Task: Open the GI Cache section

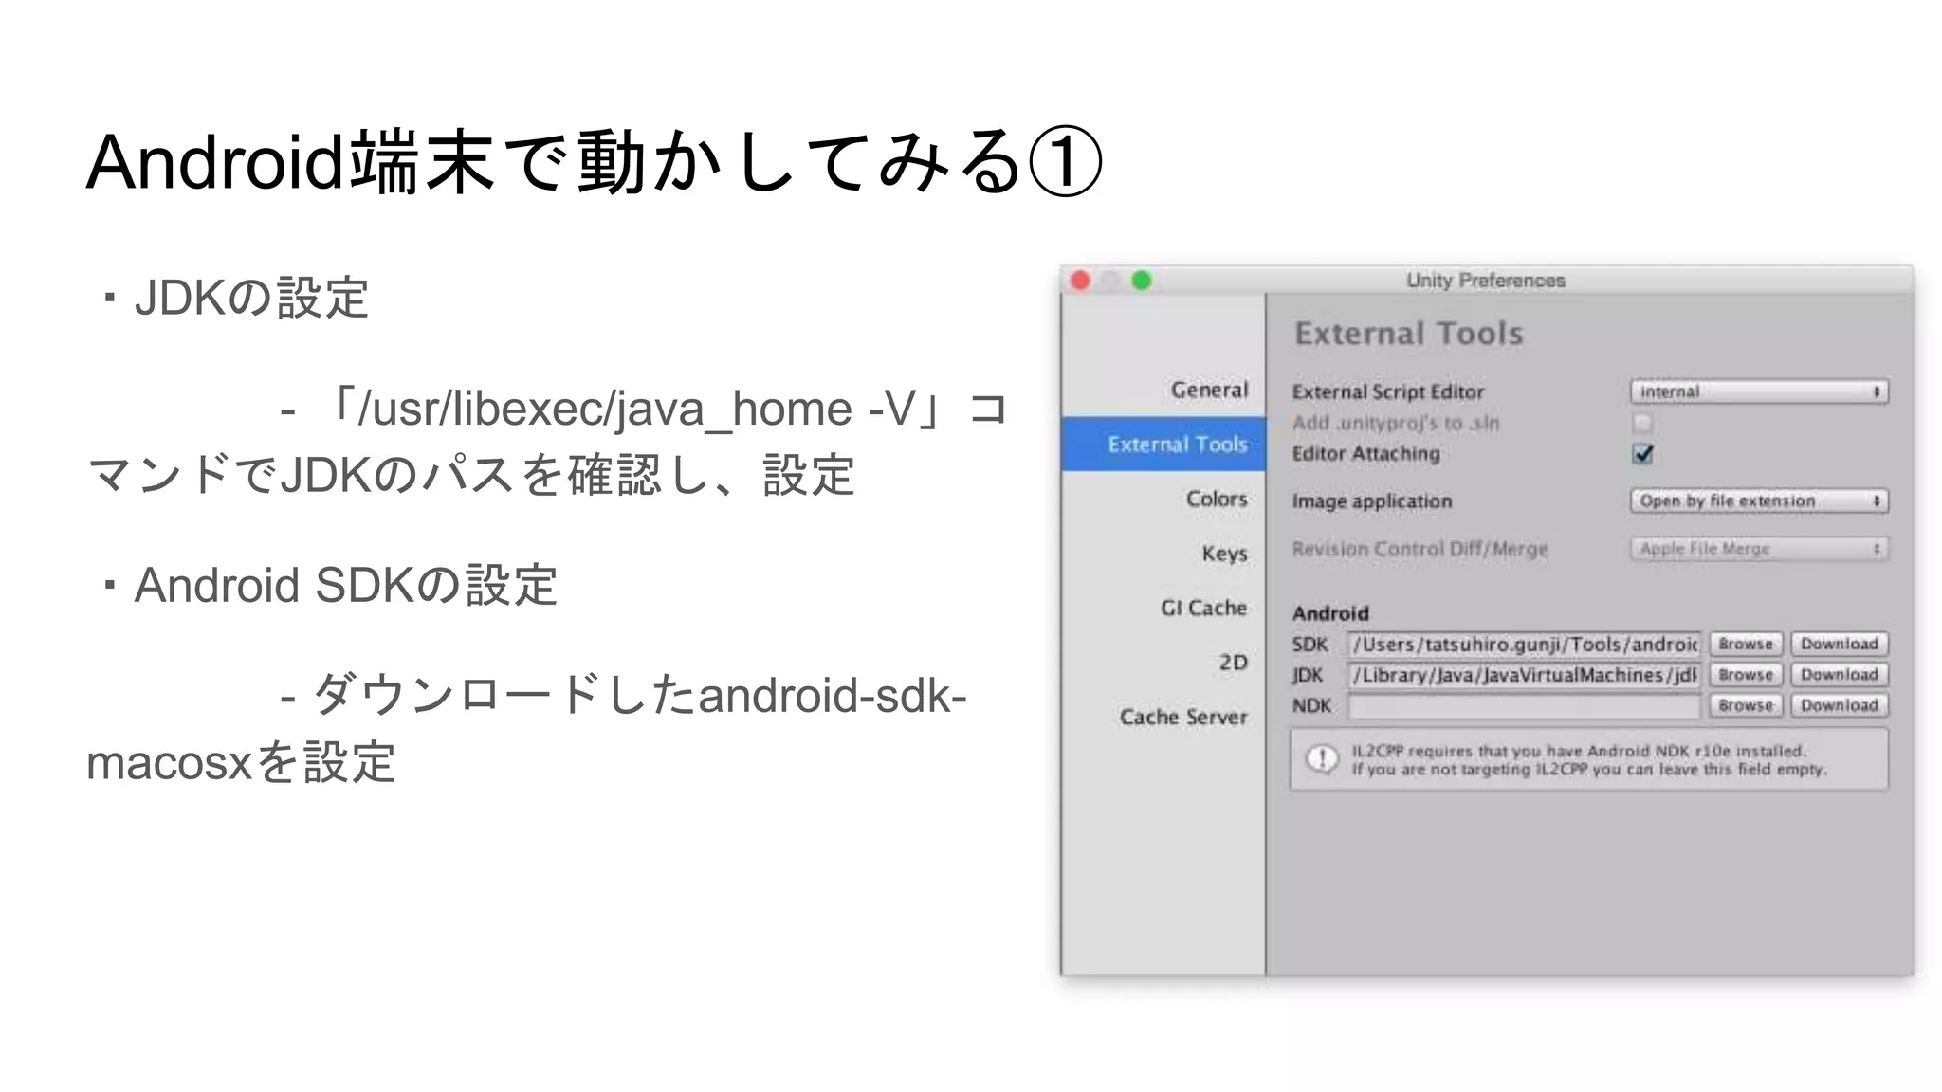Action: pos(1203,608)
